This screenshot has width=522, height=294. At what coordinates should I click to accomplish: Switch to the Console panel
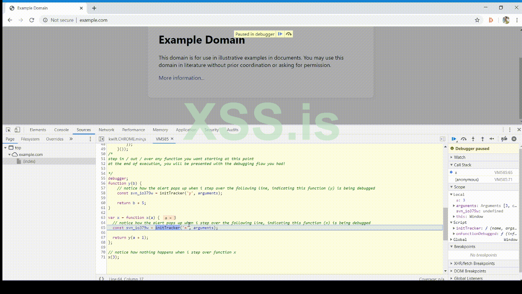pos(62,130)
